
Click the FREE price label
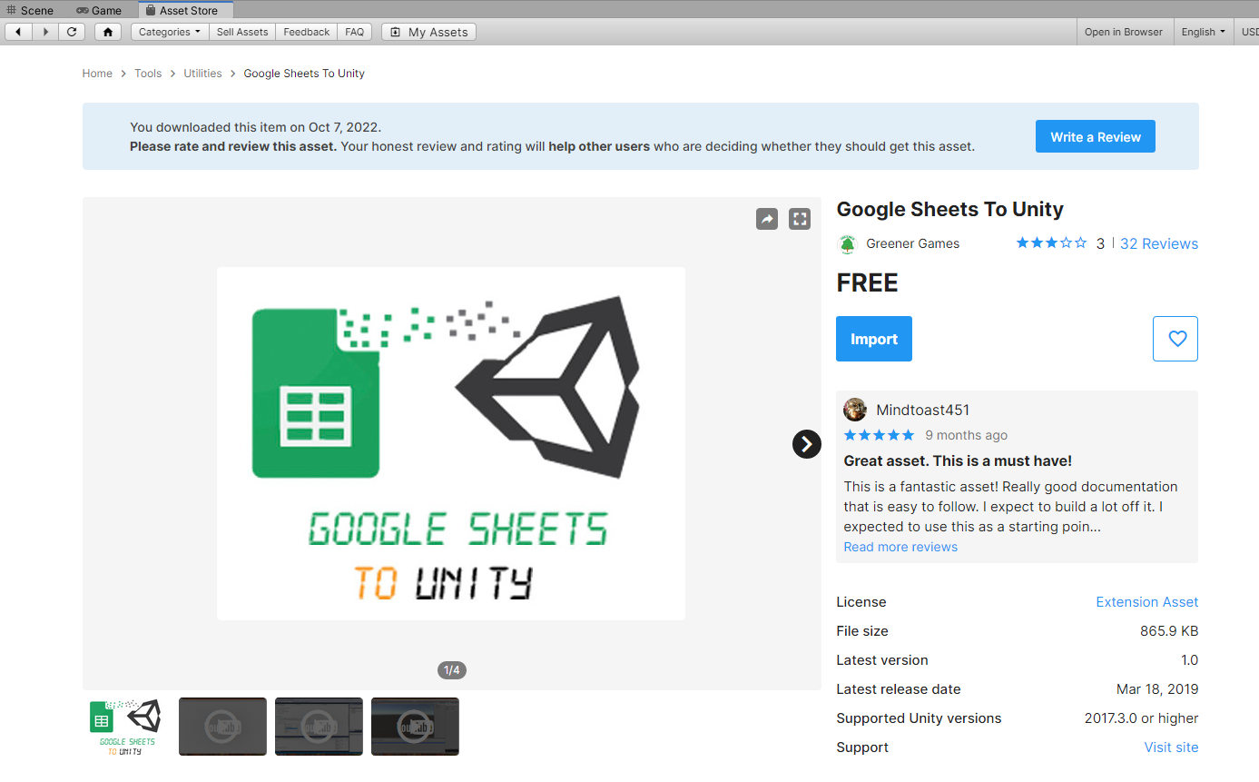(867, 283)
